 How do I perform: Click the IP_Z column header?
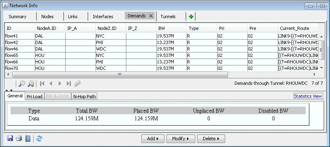(x=141, y=28)
